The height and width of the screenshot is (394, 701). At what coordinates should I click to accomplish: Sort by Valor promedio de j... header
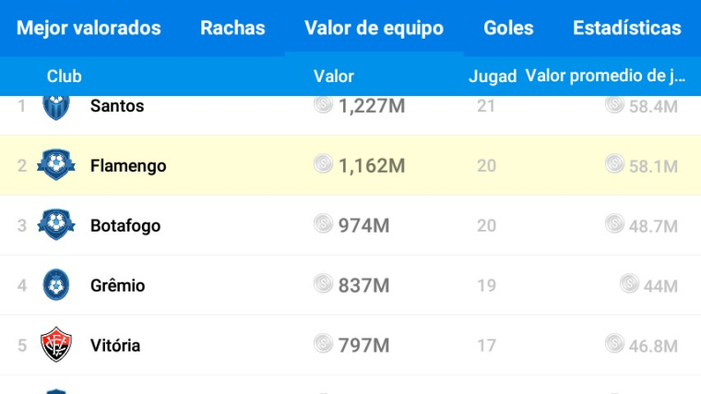click(605, 76)
